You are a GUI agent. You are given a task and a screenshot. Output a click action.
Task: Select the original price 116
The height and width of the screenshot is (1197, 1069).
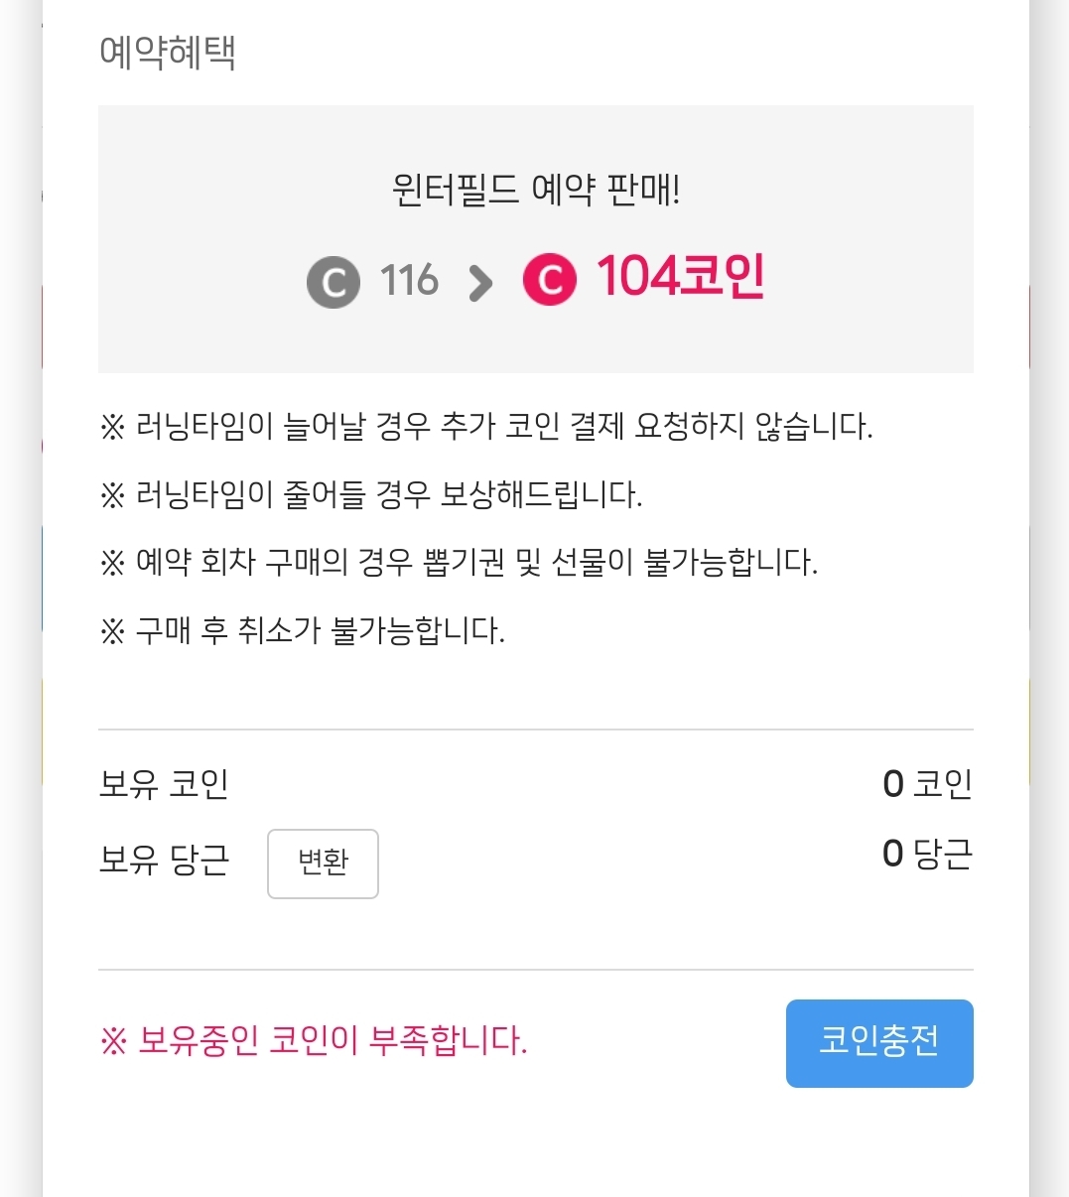click(x=409, y=281)
